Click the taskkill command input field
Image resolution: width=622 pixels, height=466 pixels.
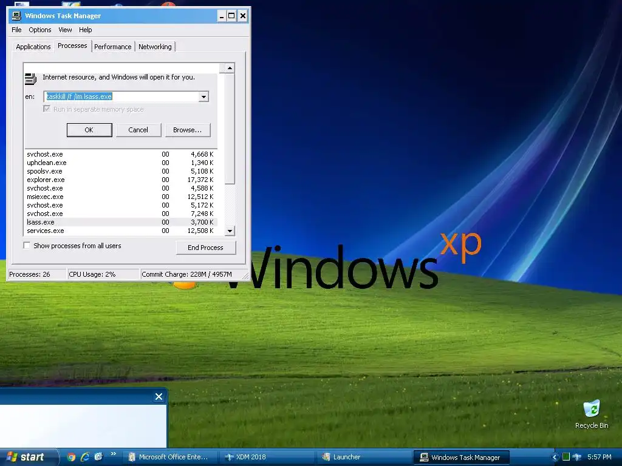pyautogui.click(x=121, y=96)
